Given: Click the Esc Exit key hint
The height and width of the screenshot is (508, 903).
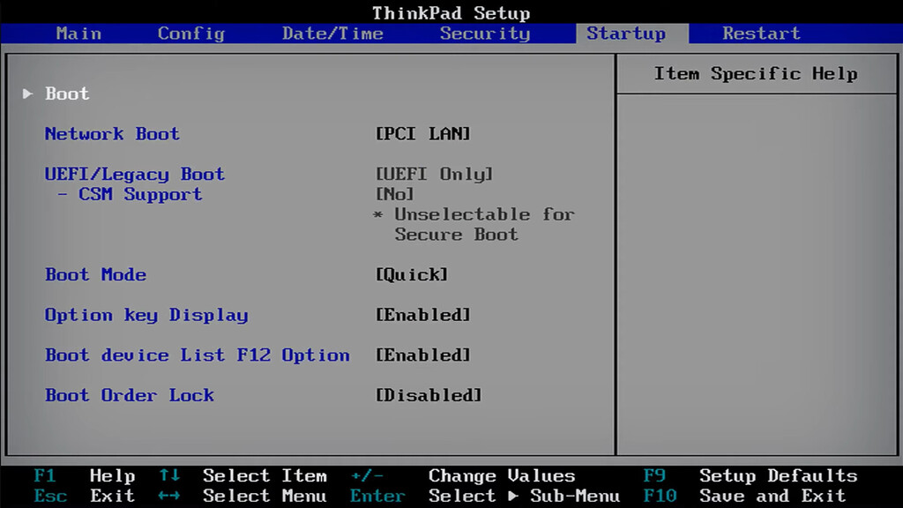Looking at the screenshot, I should [84, 496].
